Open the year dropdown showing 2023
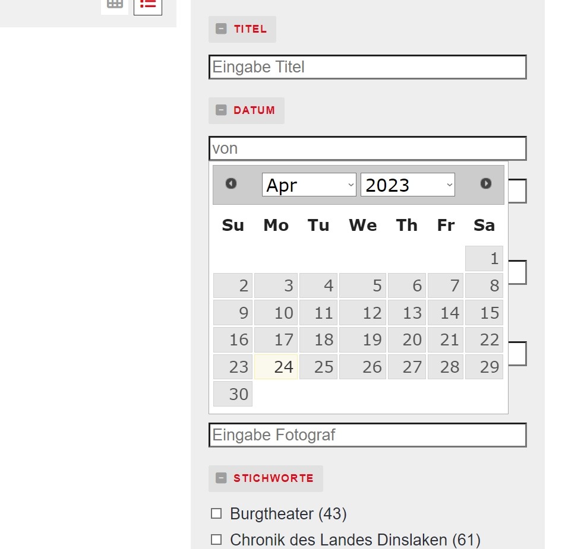Viewport: 565px width, 549px height. click(x=408, y=185)
